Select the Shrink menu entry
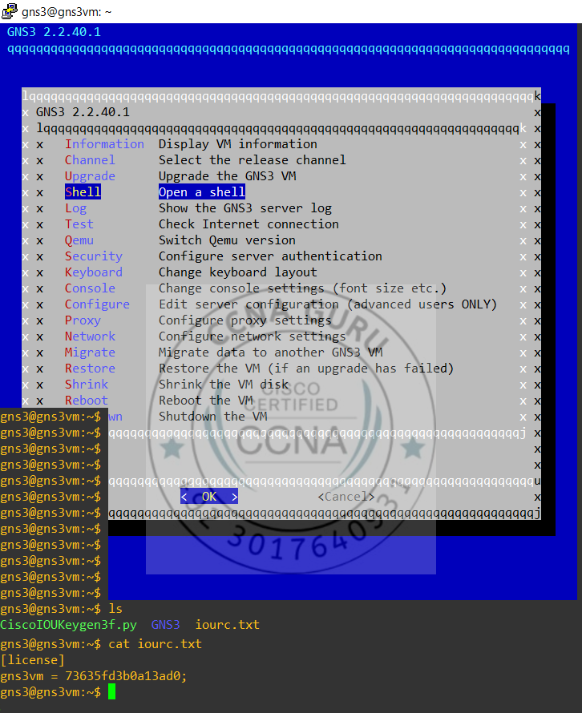 click(87, 385)
